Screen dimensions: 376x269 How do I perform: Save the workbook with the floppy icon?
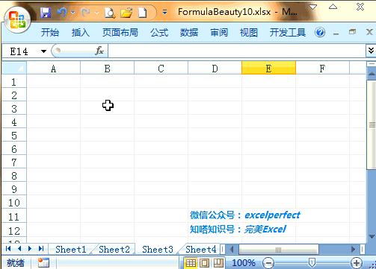click(46, 13)
